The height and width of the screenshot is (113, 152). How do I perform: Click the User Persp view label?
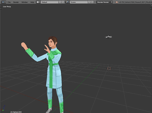[x=7, y=7]
